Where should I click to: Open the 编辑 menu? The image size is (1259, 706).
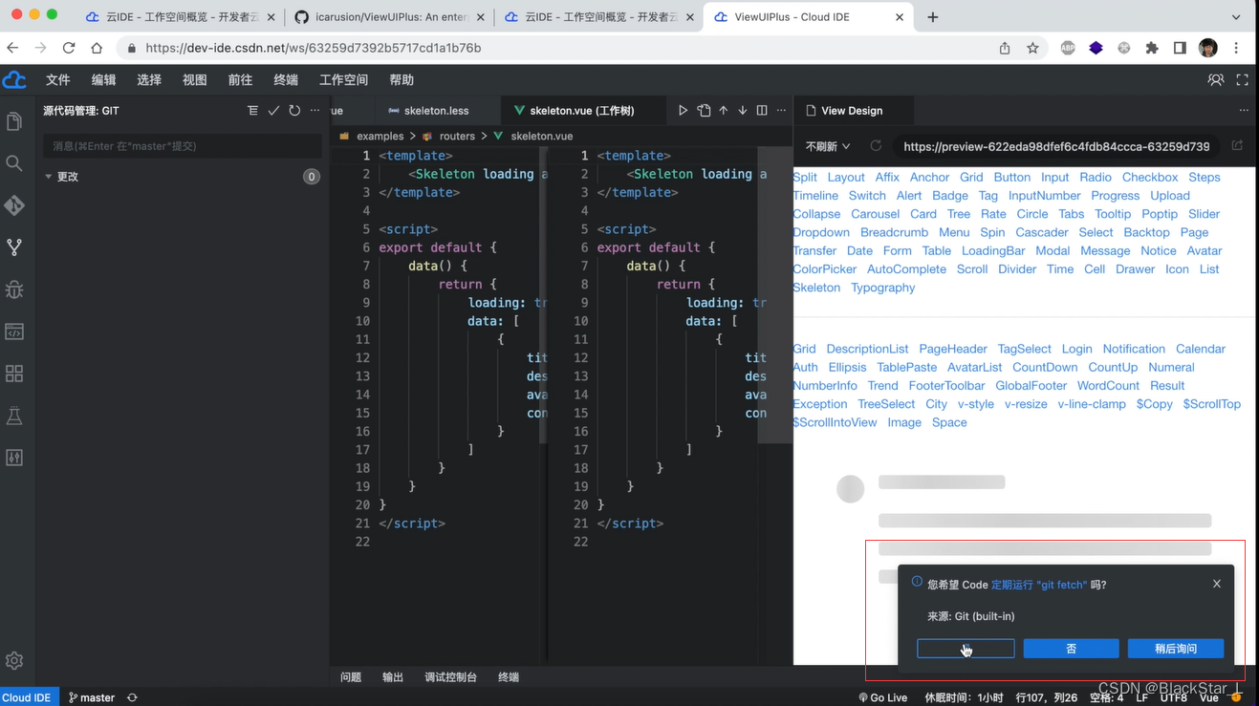103,80
